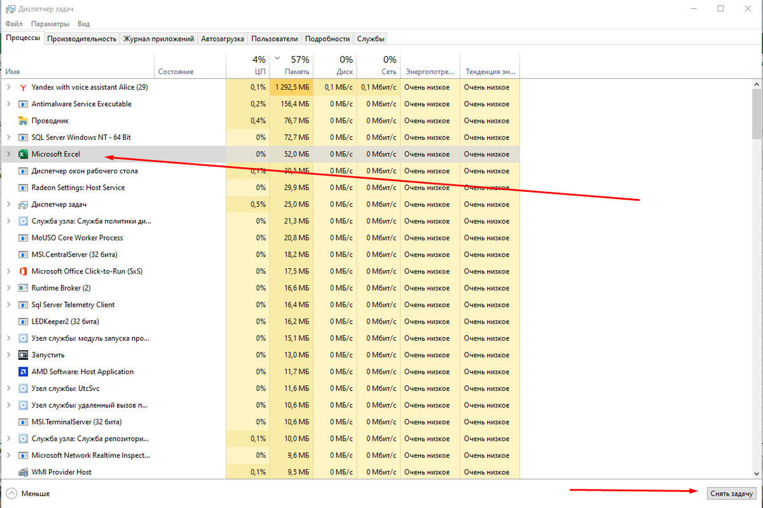Click the Antimalware Service Executable icon
763x508 pixels.
[x=23, y=104]
